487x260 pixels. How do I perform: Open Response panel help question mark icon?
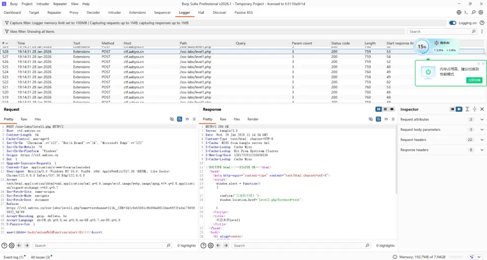(203, 245)
